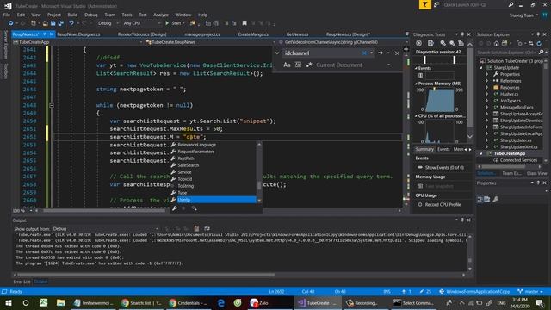Click WindowsFormsApplication1Copy repository in status bar
The width and height of the screenshot is (551, 310).
[x=474, y=292]
